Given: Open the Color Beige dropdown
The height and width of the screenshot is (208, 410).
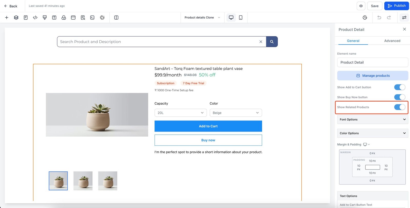Looking at the screenshot, I should pos(235,113).
